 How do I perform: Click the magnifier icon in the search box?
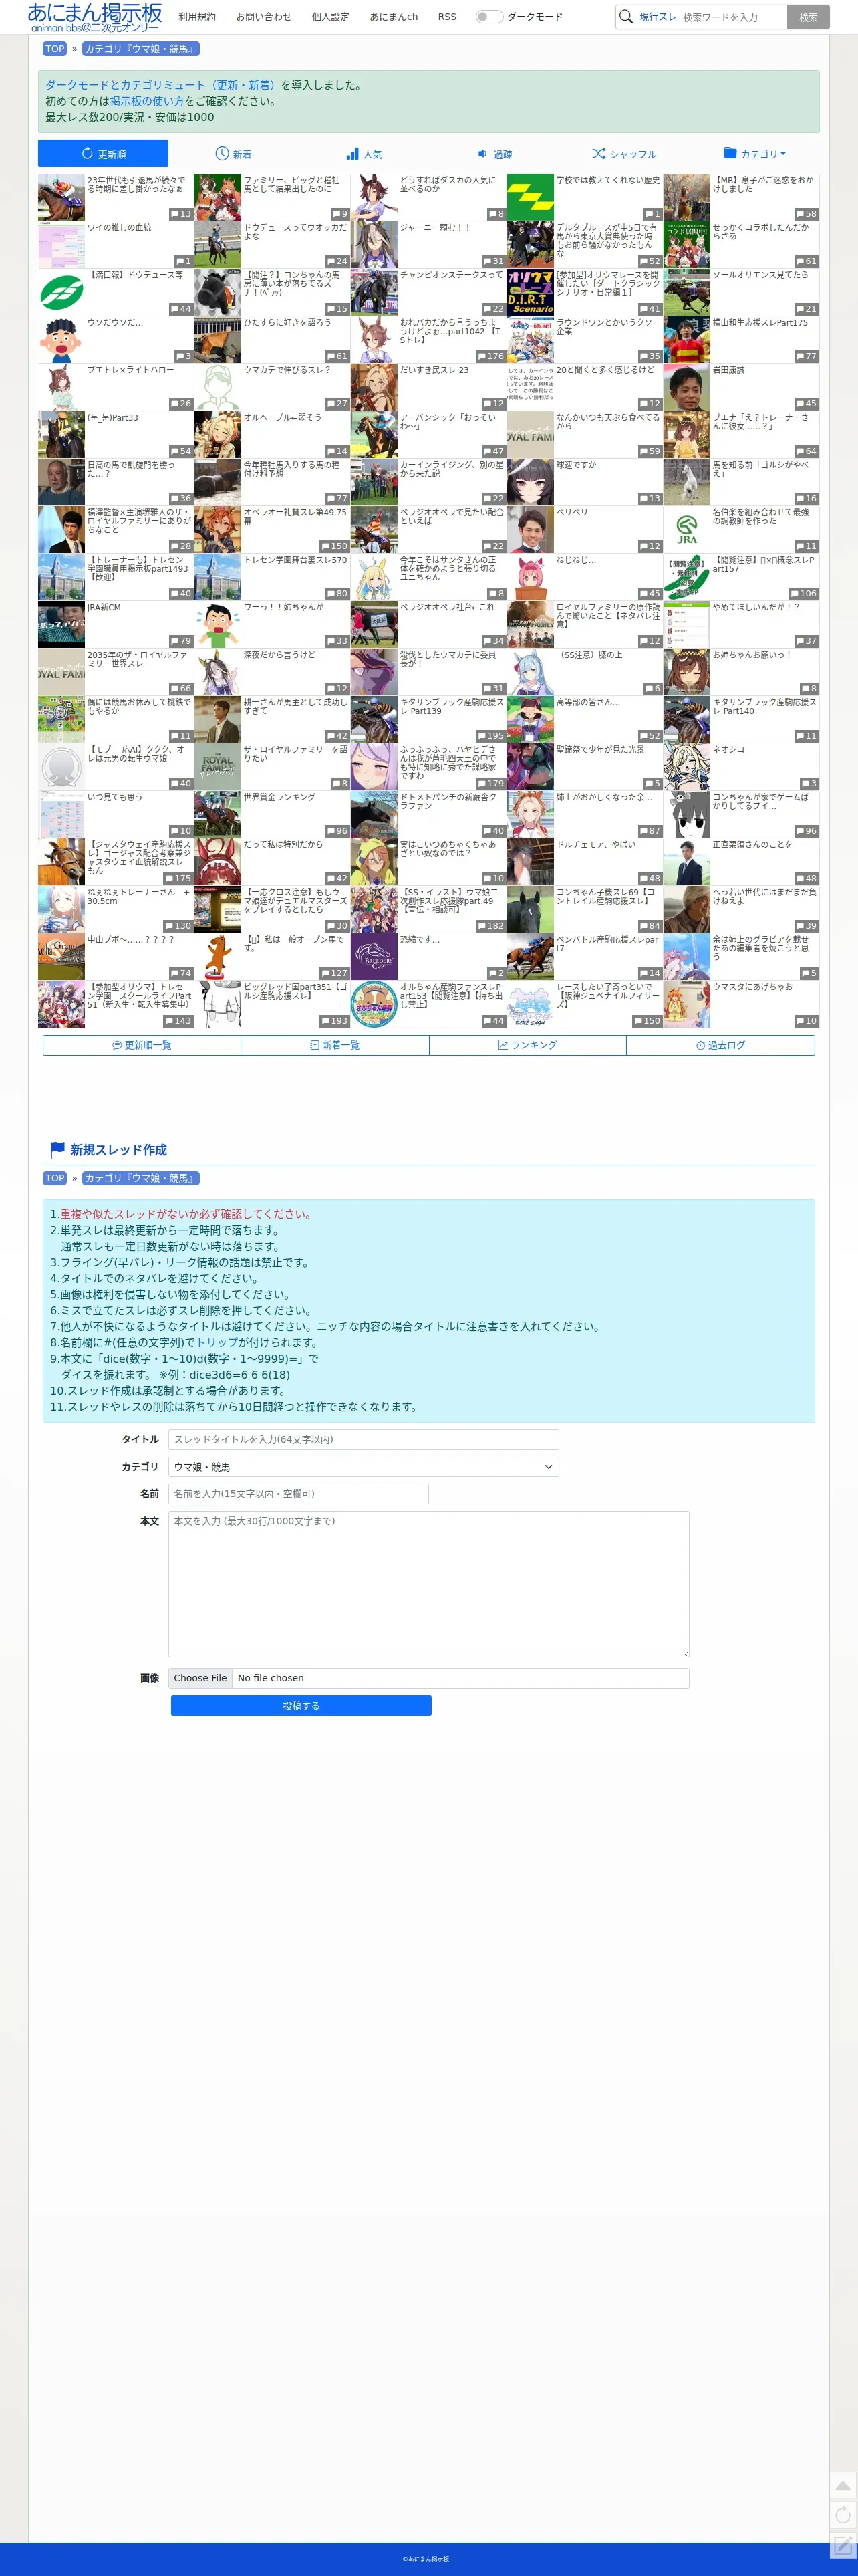click(x=626, y=17)
